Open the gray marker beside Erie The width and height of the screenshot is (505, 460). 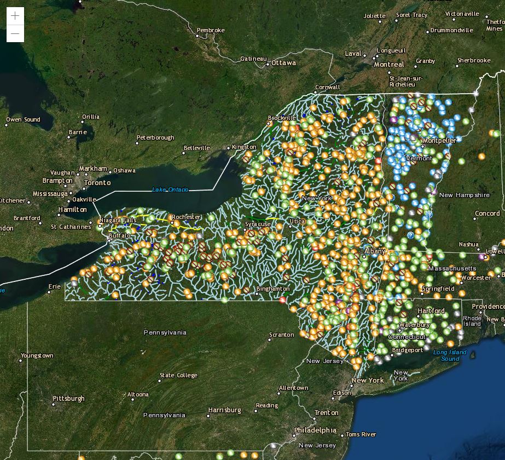click(73, 283)
